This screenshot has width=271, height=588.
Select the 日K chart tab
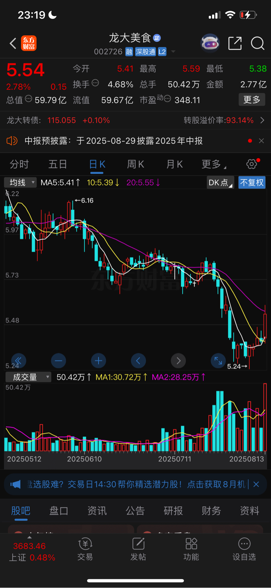(97, 164)
